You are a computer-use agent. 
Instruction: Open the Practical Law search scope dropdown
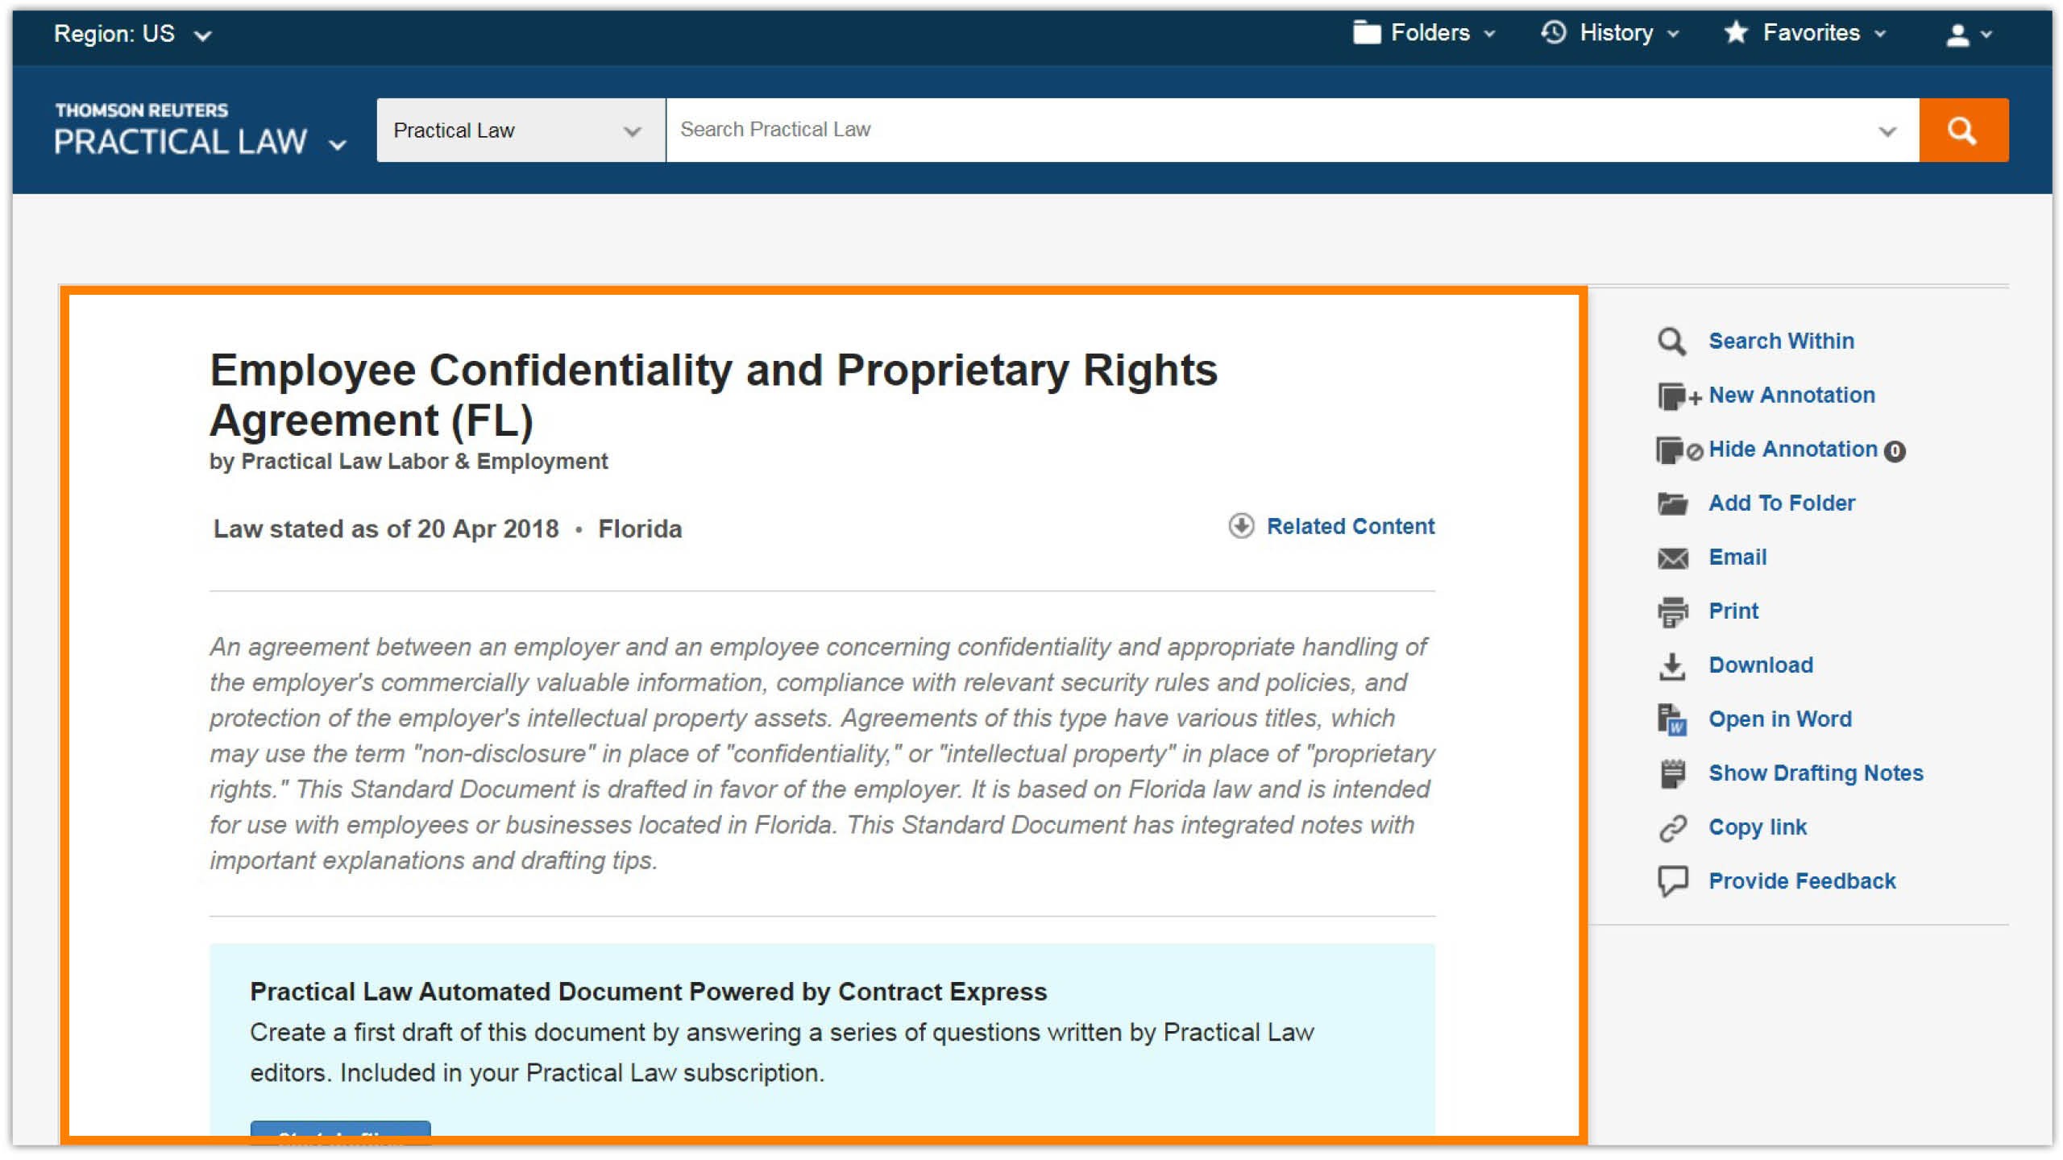point(520,130)
